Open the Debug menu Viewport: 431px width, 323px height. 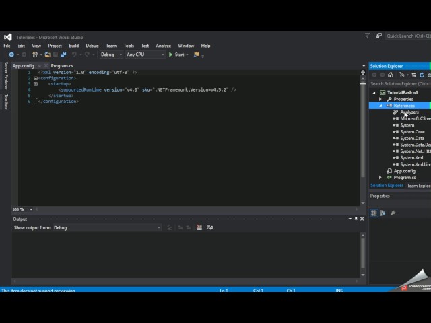92,46
